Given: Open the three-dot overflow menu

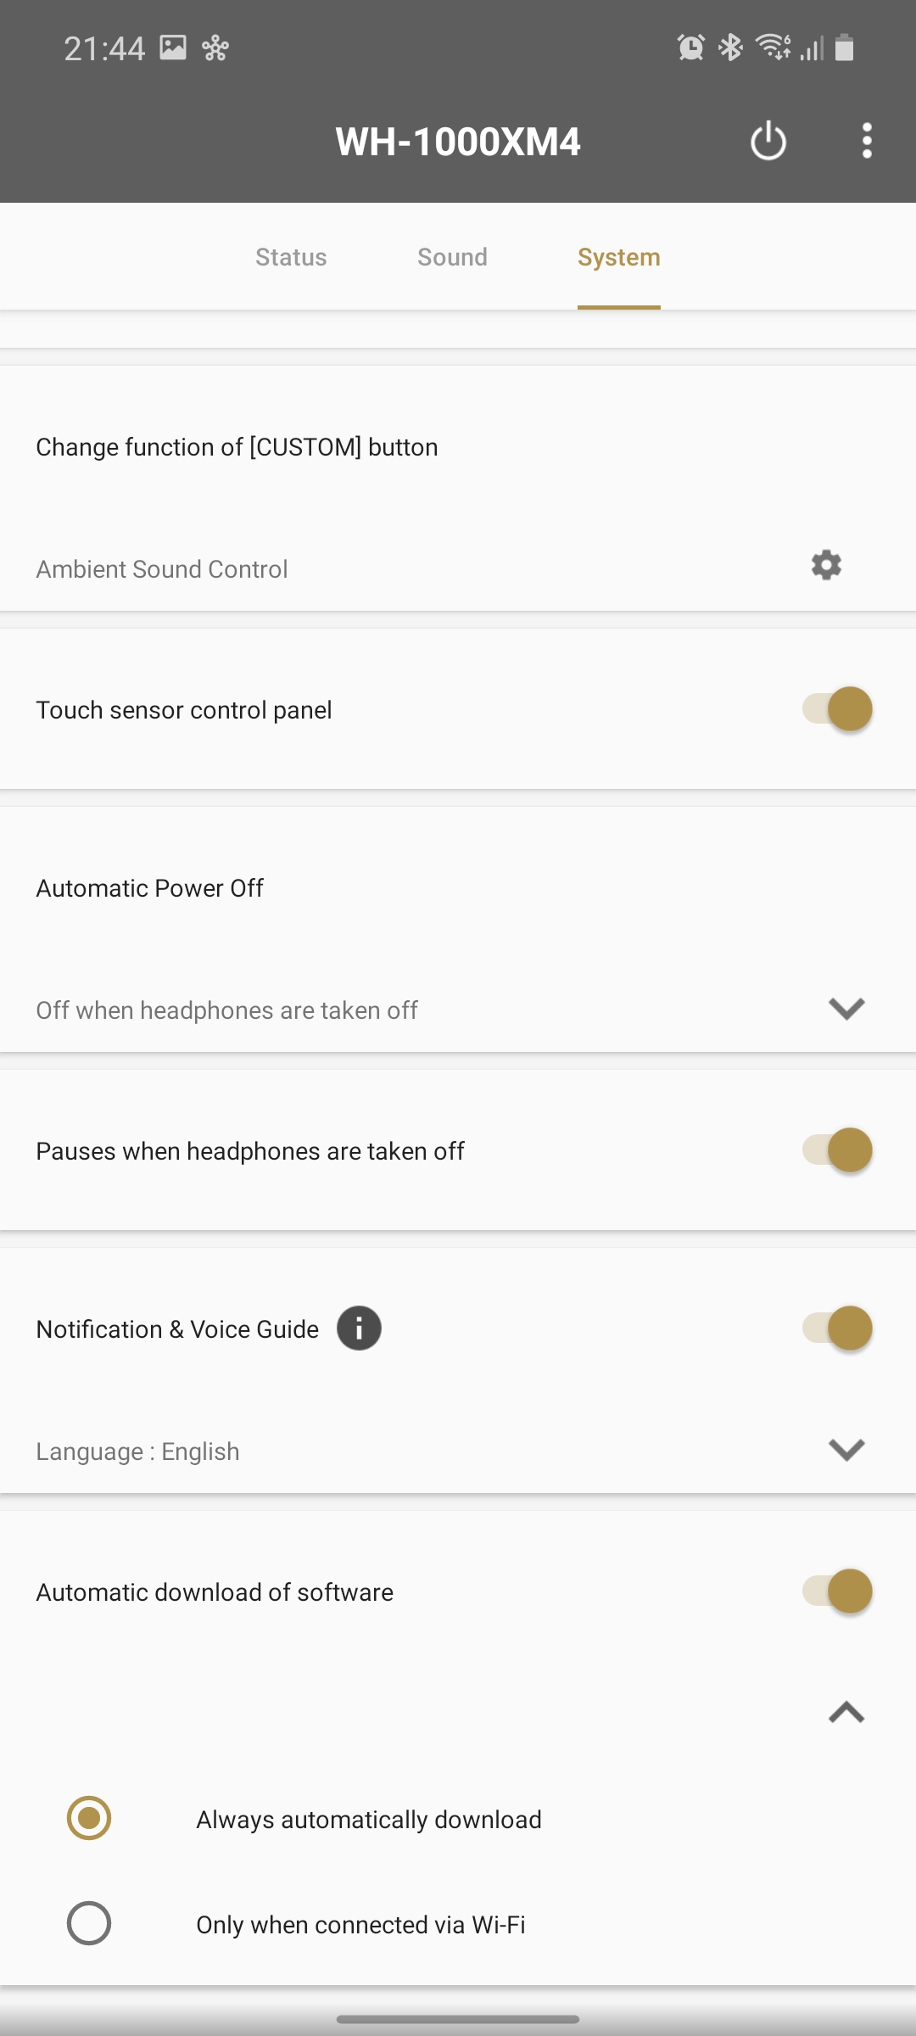Looking at the screenshot, I should point(866,141).
